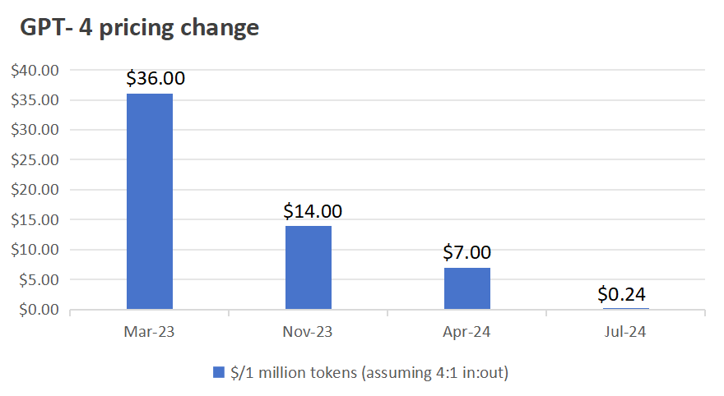Click the Jul-24 axis label
The height and width of the screenshot is (396, 724).
(x=625, y=332)
